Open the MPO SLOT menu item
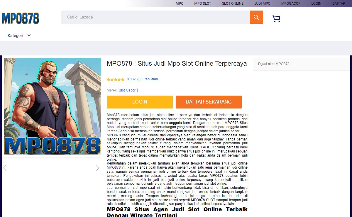Viewport: 352px width, 217px height. point(203,4)
